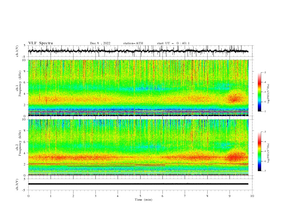Click the ch.2 "Frequency (kHz)" axis label
The height and width of the screenshot is (220, 284).
20,143
